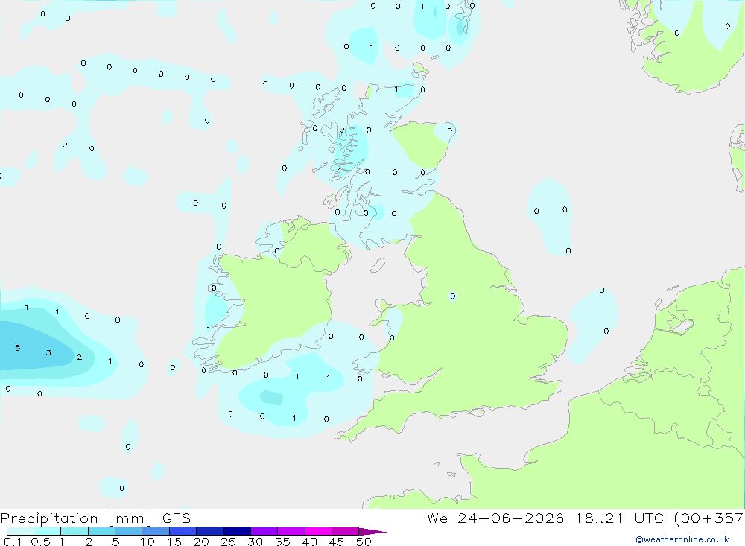Click the precipitation value '5' on the map

(18, 348)
